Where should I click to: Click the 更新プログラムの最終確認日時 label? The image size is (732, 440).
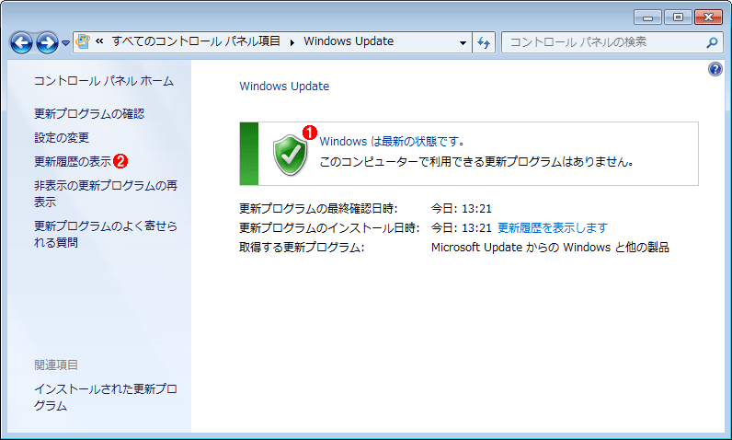tap(318, 208)
